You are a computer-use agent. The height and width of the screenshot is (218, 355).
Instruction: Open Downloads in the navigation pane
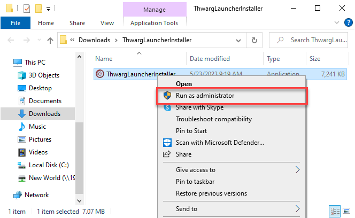pyautogui.click(x=44, y=114)
